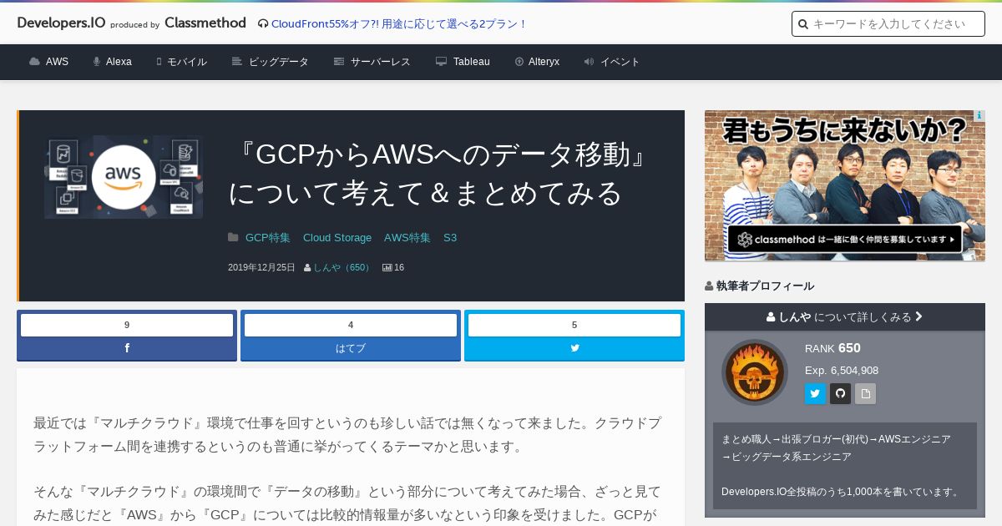Click Twitter share count 5
1002x526 pixels.
pyautogui.click(x=574, y=325)
